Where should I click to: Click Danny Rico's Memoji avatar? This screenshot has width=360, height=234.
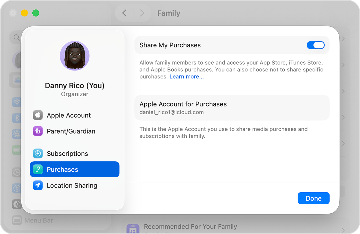74,55
